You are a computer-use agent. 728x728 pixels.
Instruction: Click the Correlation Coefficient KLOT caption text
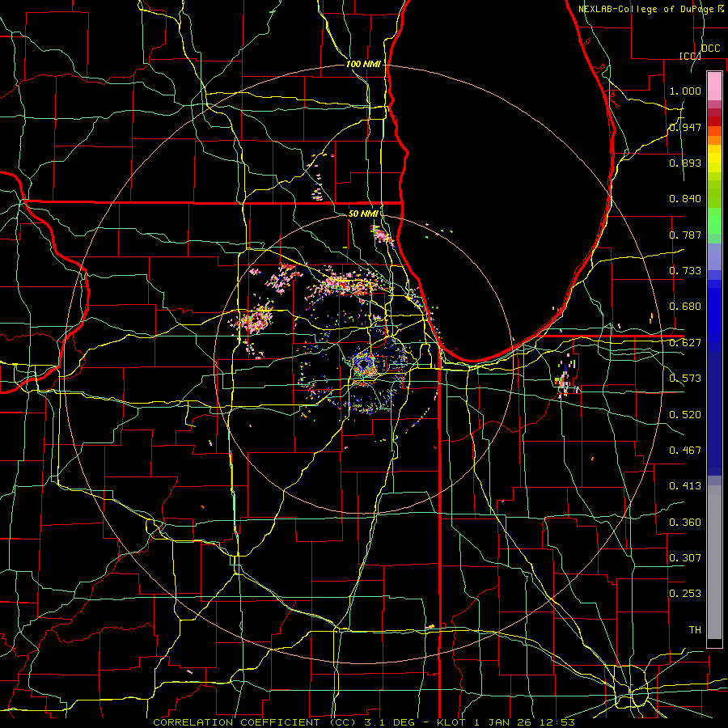click(x=364, y=722)
